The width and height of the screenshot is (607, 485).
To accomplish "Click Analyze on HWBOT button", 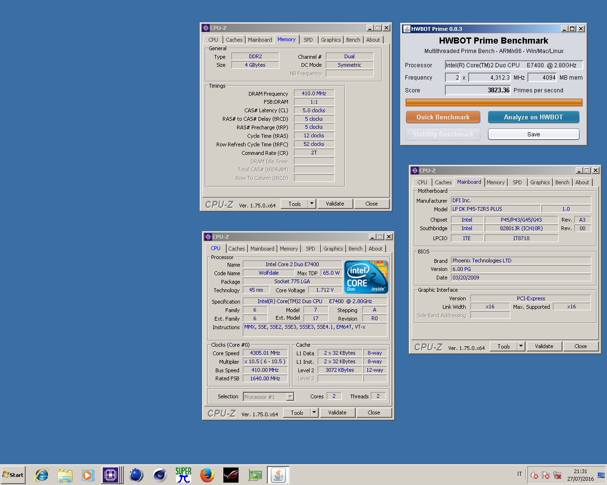I will [533, 117].
